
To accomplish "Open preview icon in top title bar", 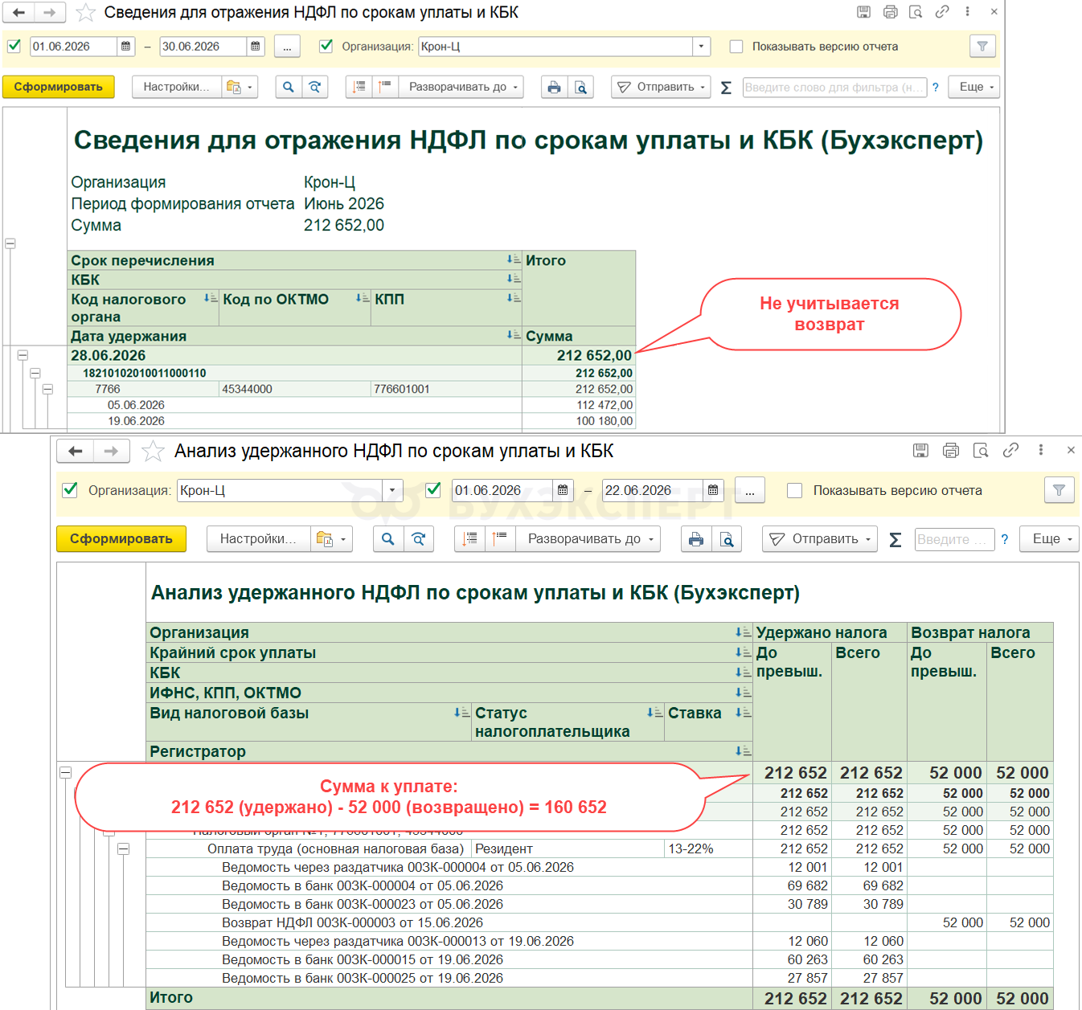I will click(916, 12).
